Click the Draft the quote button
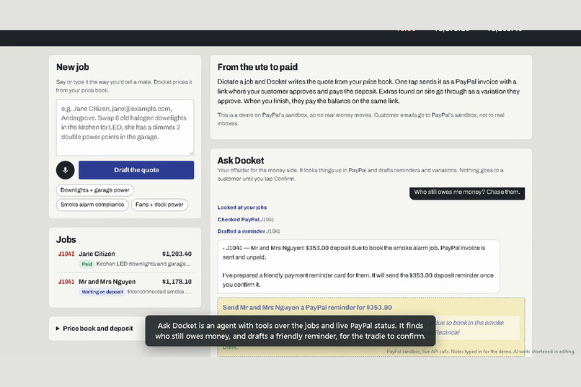 pyautogui.click(x=136, y=170)
